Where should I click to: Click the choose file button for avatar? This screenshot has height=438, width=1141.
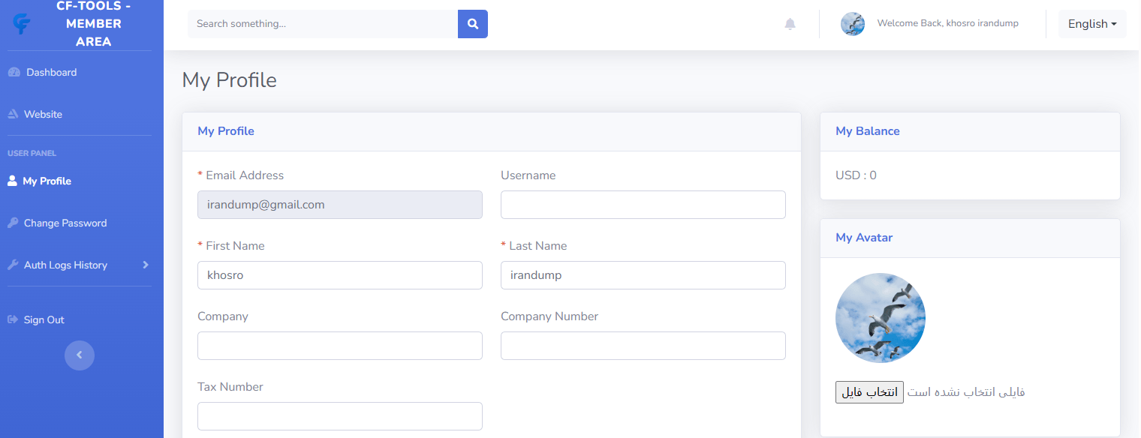pyautogui.click(x=869, y=392)
